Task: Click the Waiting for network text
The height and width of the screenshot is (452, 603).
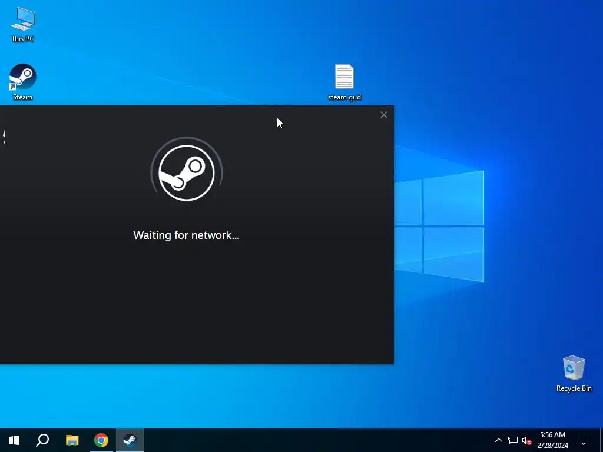Action: pos(186,235)
